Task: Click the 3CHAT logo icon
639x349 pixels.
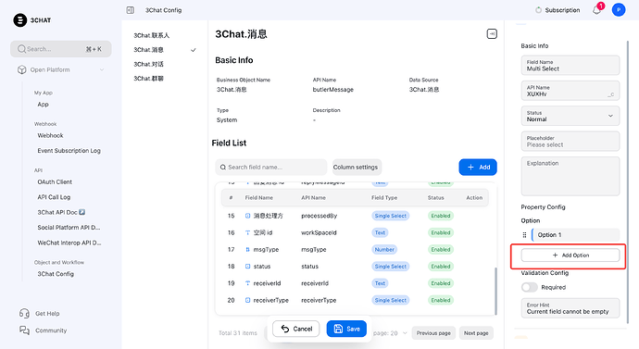Action: pos(20,20)
